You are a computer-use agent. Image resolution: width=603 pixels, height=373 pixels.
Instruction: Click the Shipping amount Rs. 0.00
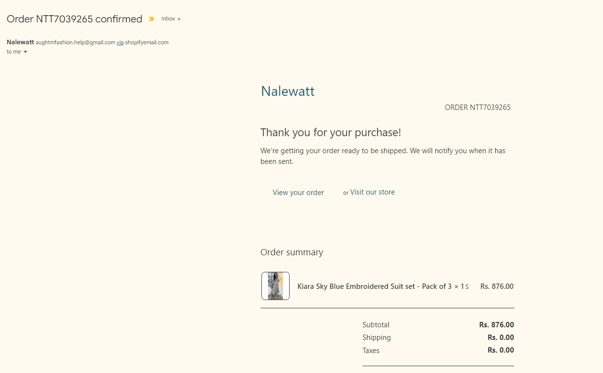pyautogui.click(x=500, y=337)
